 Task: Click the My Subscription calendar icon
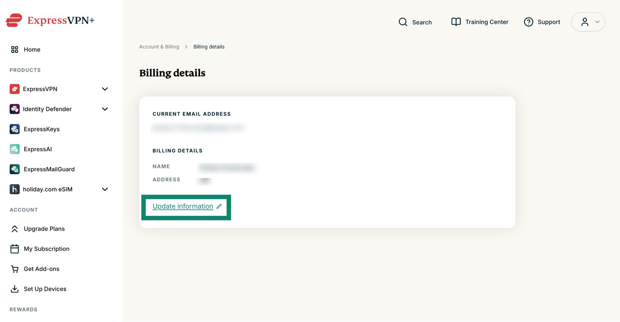[x=15, y=249]
